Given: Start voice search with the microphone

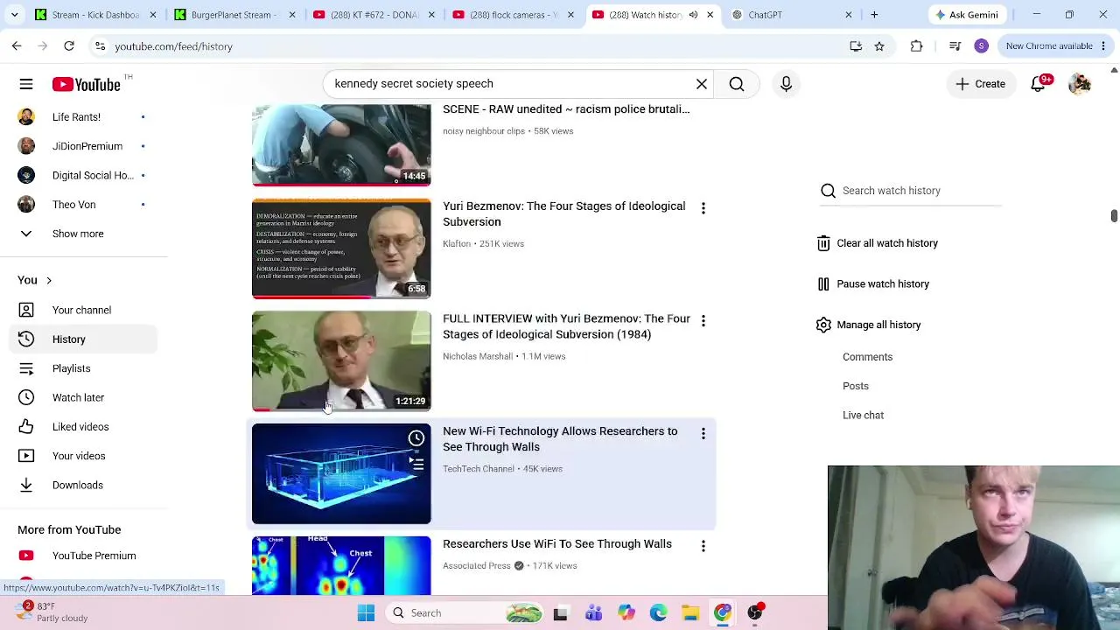Looking at the screenshot, I should pyautogui.click(x=786, y=84).
